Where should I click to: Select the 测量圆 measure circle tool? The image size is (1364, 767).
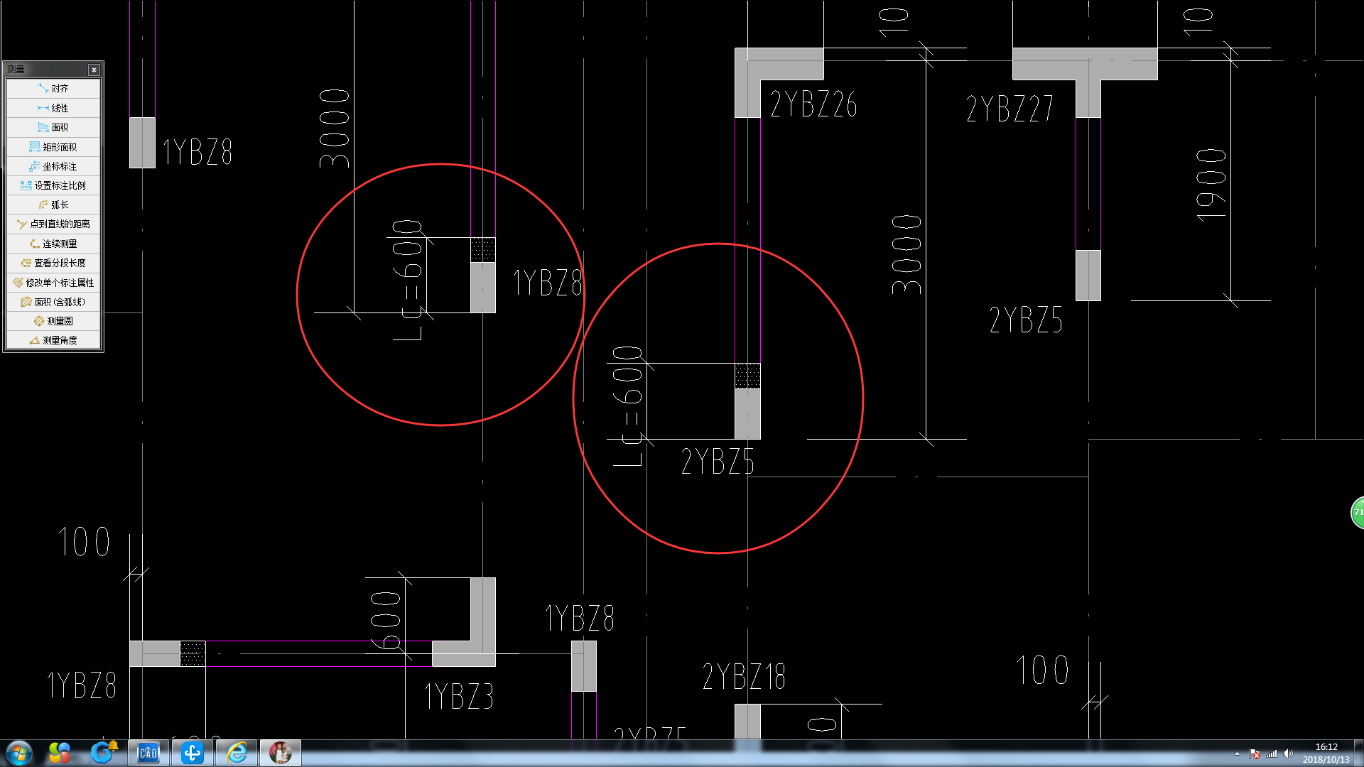pos(53,321)
